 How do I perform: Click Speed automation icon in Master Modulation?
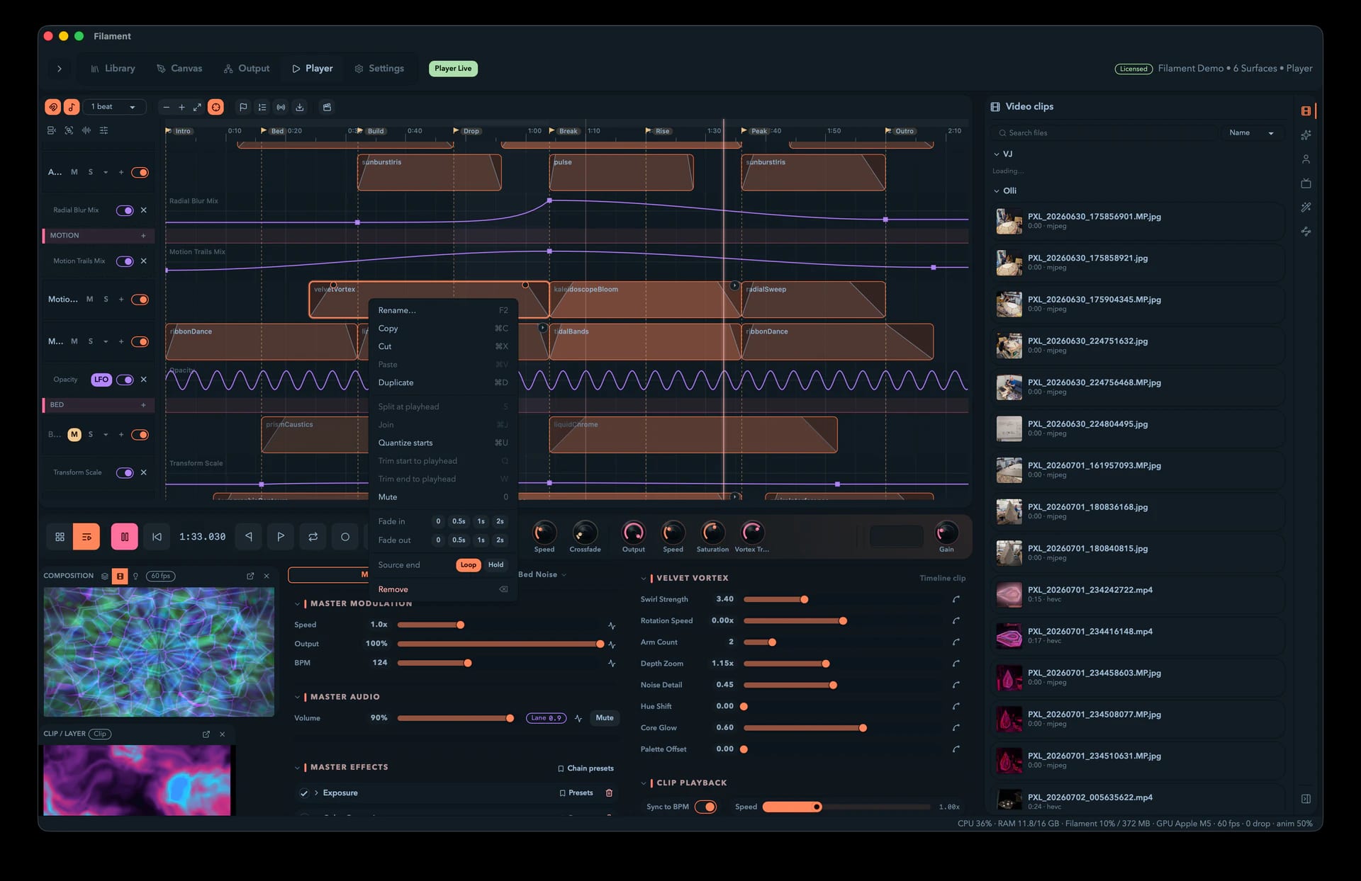point(612,625)
